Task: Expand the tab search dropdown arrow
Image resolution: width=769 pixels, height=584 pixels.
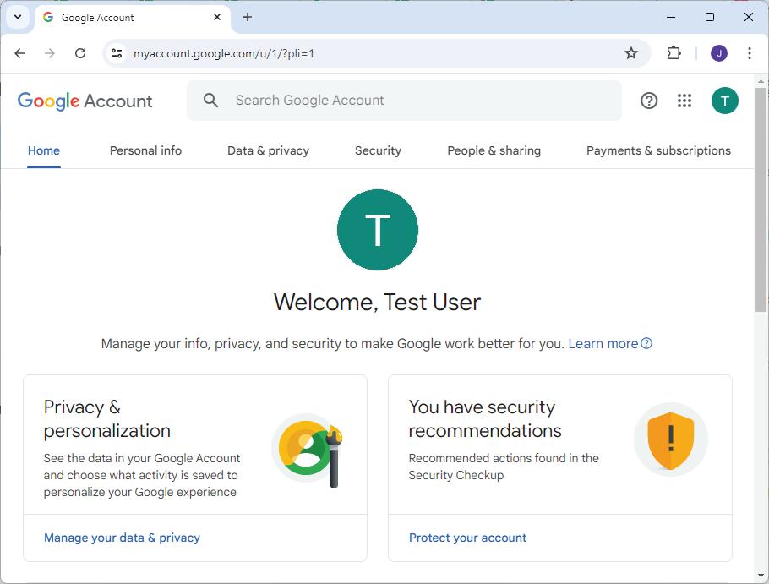Action: pos(17,17)
